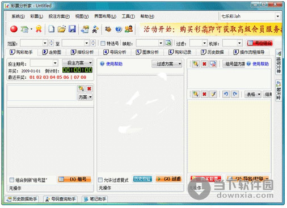
Task: Toggle the 特选号 checkbox
Action: click(103, 44)
